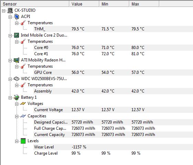Viewport: 193px width, 165px height.
Task: Select the GPU Core row
Action: (x=113, y=72)
